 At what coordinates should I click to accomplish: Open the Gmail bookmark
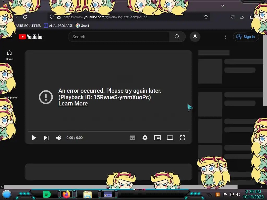pos(82,26)
